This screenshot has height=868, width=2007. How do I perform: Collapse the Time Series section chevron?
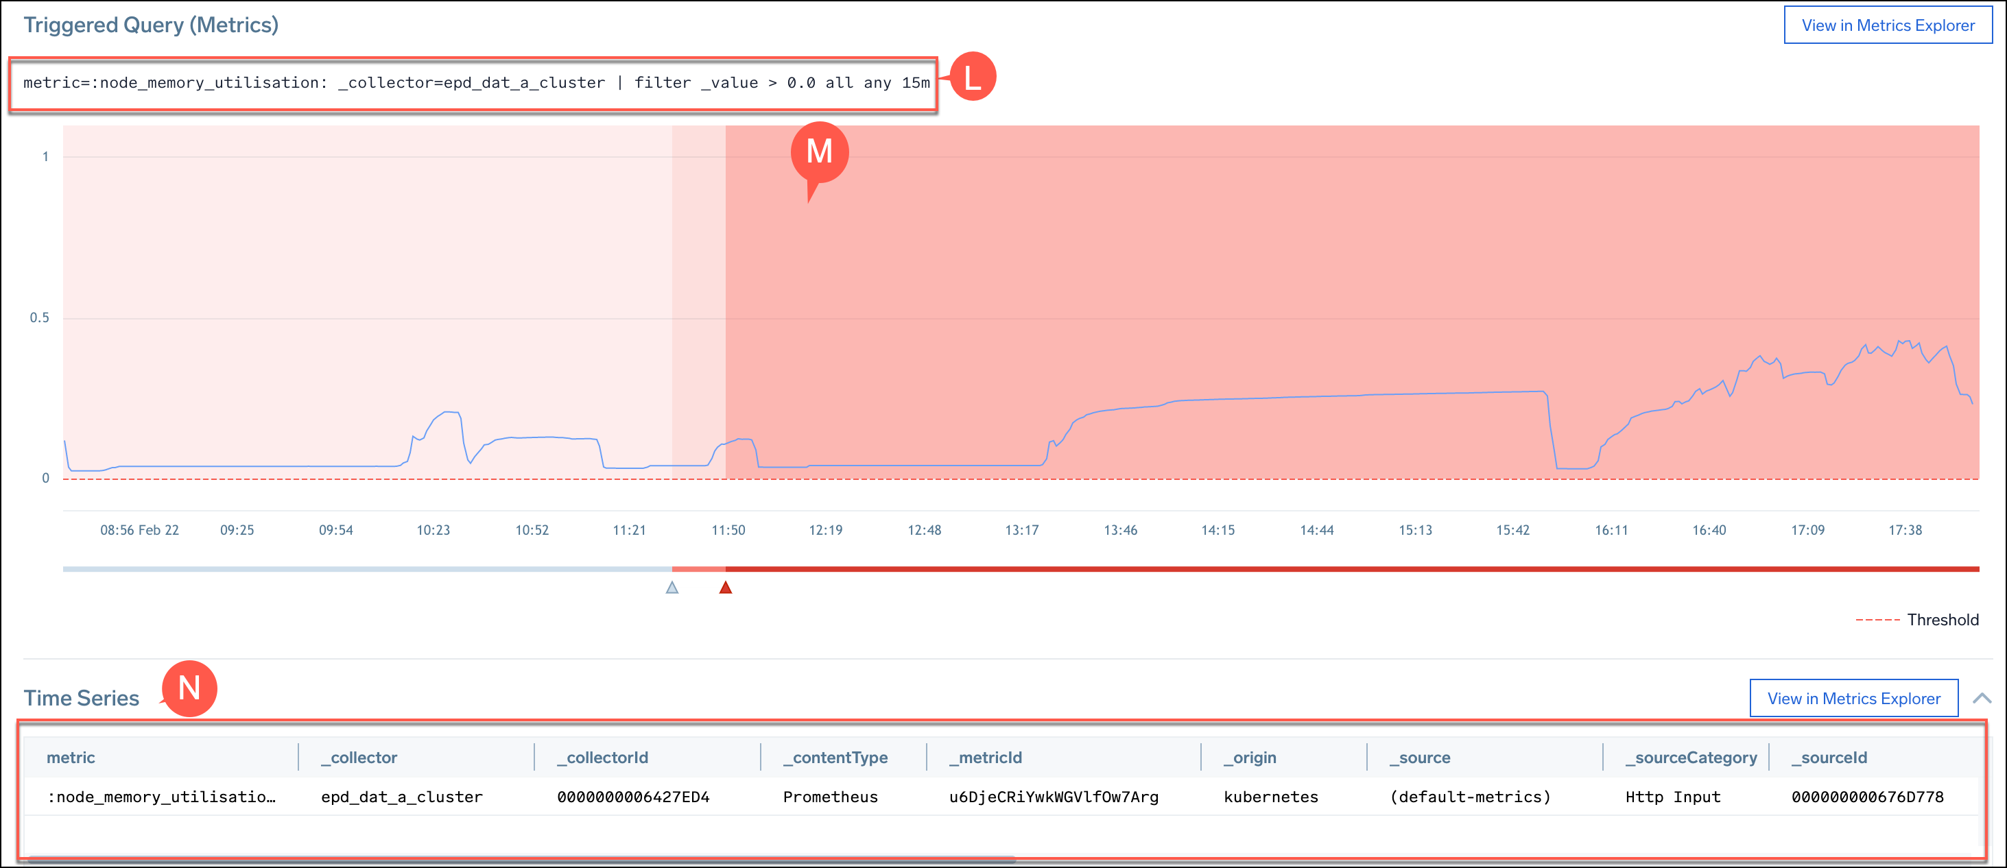[1982, 698]
